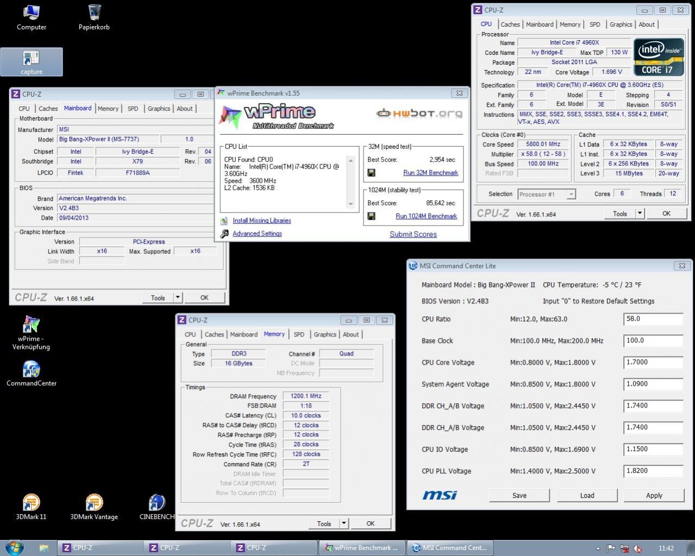Switch to Memory tab in Mainboard CPU-Z window

(108, 109)
